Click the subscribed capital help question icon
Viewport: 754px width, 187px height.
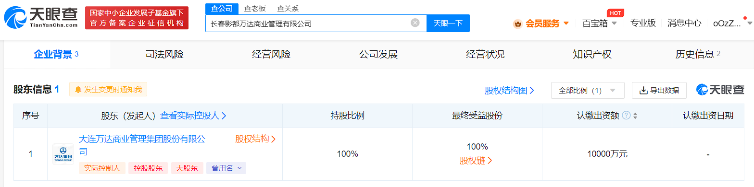click(x=626, y=116)
